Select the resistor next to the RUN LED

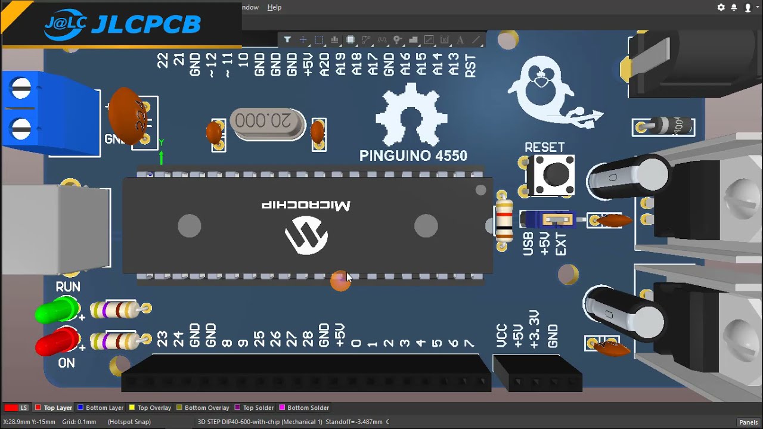coord(120,309)
